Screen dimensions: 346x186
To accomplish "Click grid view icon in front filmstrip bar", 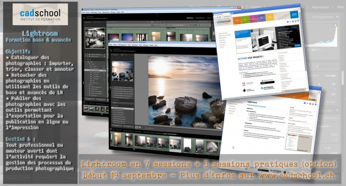I will (x=117, y=130).
